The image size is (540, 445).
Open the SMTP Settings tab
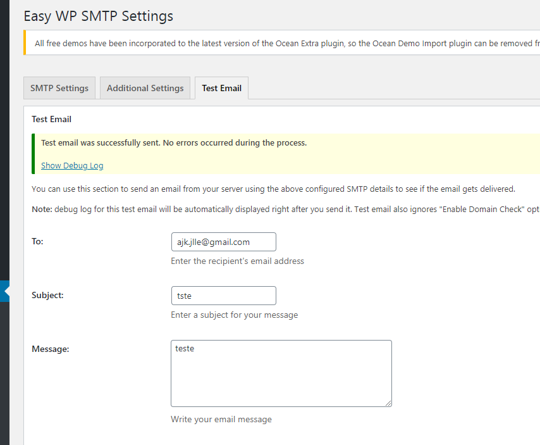(59, 88)
